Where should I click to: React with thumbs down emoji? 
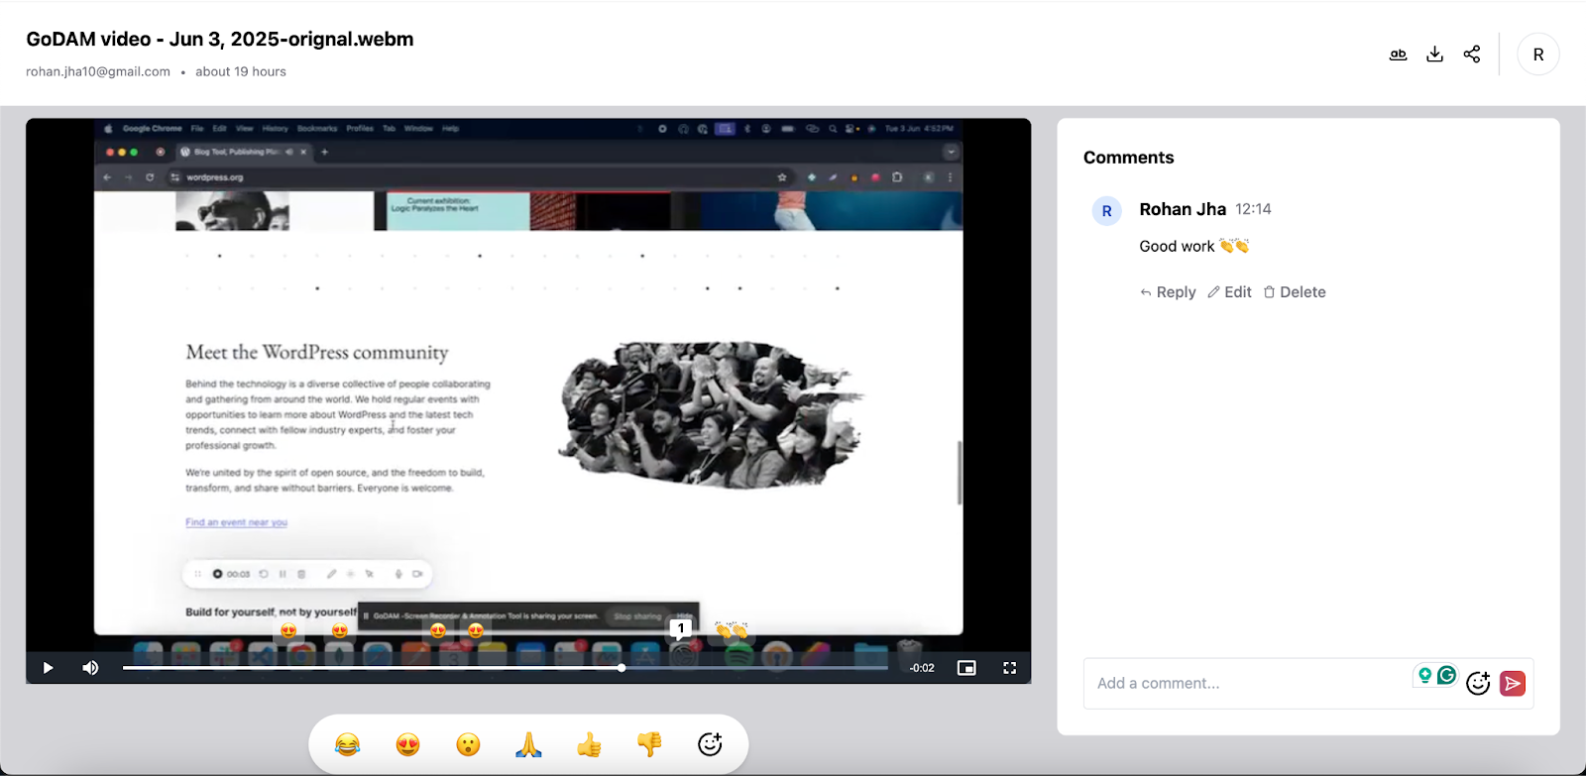coord(649,744)
